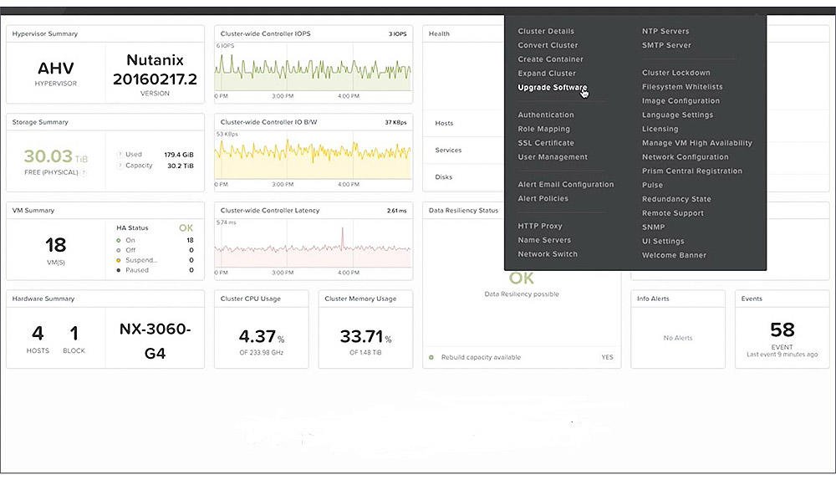Select the SSL Certificate option

pyautogui.click(x=546, y=143)
